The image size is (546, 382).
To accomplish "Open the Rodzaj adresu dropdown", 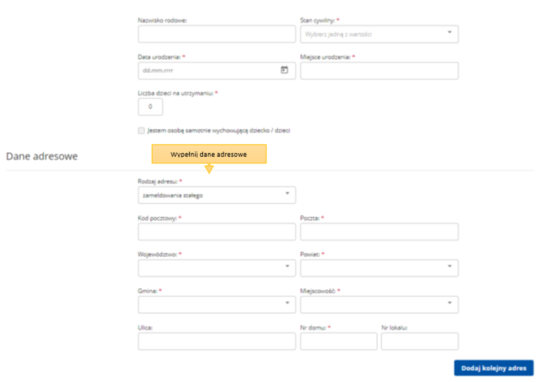I will click(x=217, y=195).
